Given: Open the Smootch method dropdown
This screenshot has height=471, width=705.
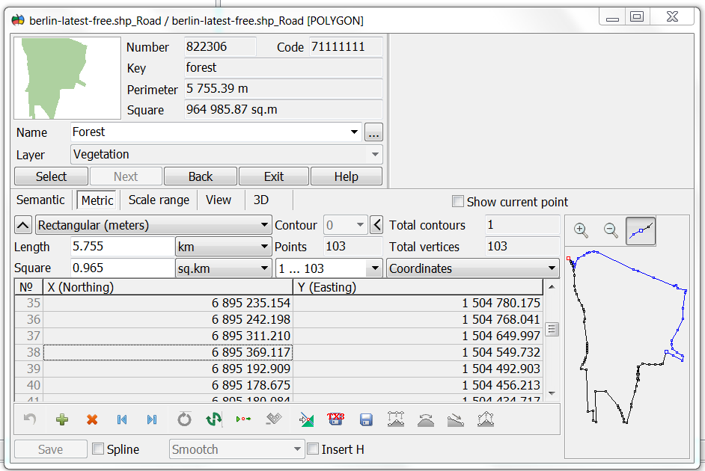Looking at the screenshot, I should click(x=236, y=449).
